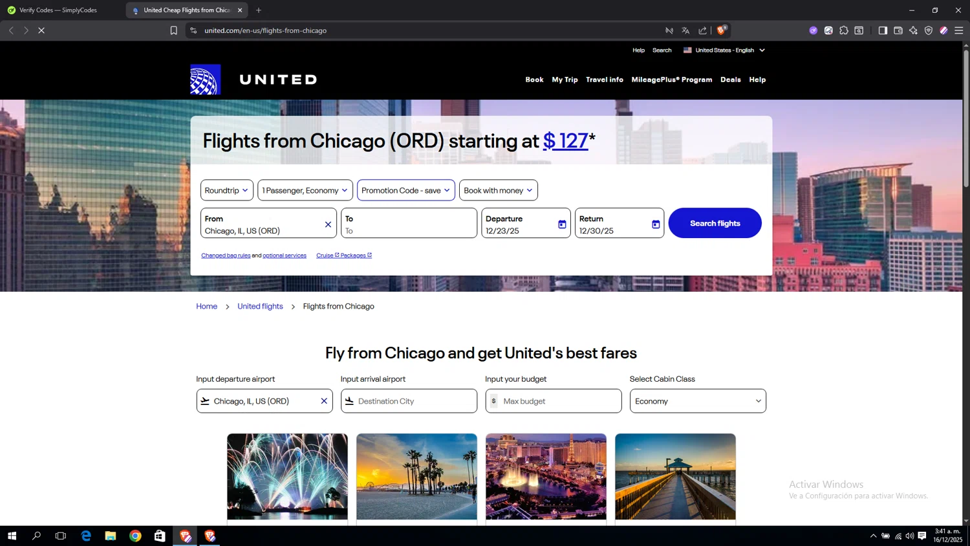Screen dimensions: 970x546
Task: Click the small Help link in the top bar
Action: [638, 50]
